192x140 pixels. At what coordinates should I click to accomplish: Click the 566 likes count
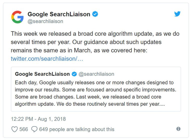(x=24, y=129)
